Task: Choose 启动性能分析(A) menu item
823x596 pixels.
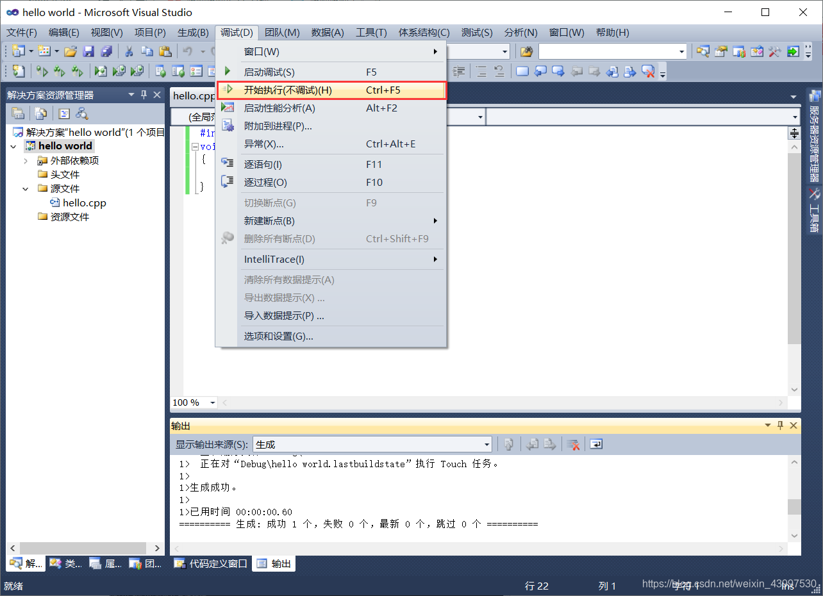Action: [x=331, y=108]
